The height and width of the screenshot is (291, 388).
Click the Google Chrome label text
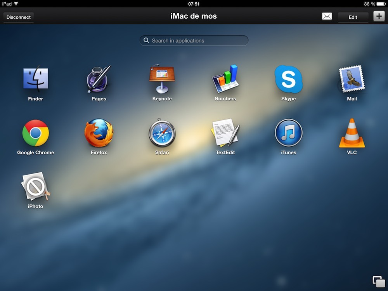[x=35, y=152]
